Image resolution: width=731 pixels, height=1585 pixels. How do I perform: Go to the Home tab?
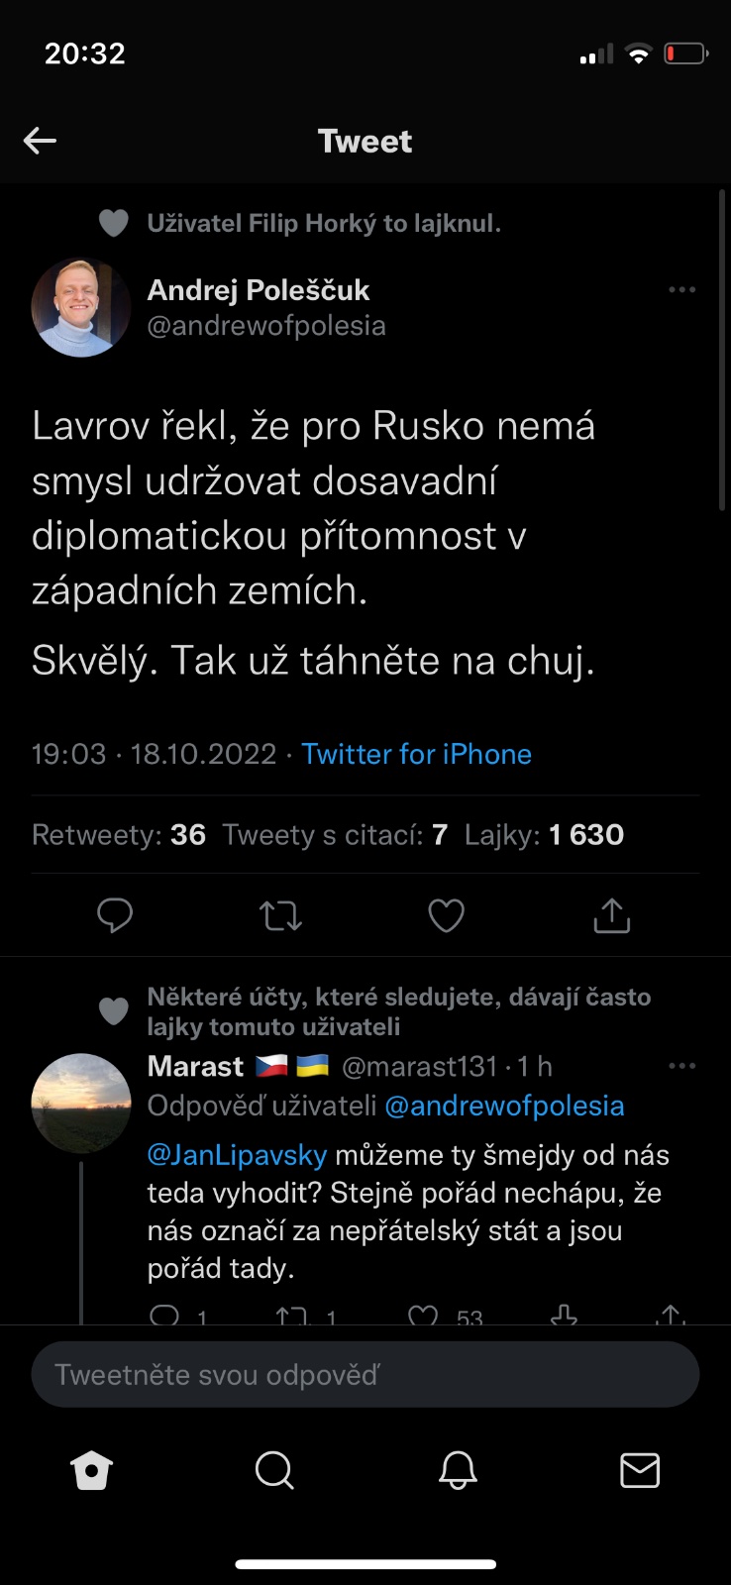(x=91, y=1471)
